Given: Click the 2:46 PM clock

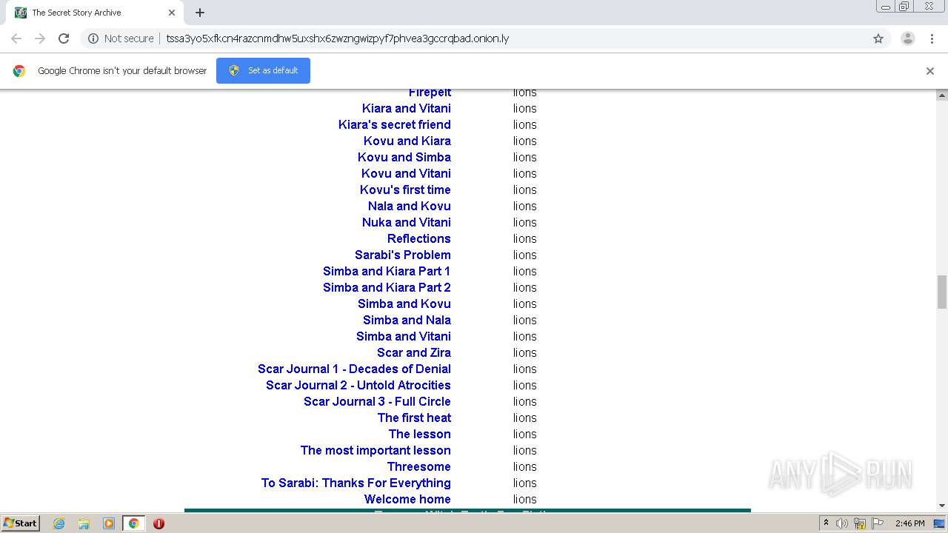Looking at the screenshot, I should pyautogui.click(x=909, y=523).
